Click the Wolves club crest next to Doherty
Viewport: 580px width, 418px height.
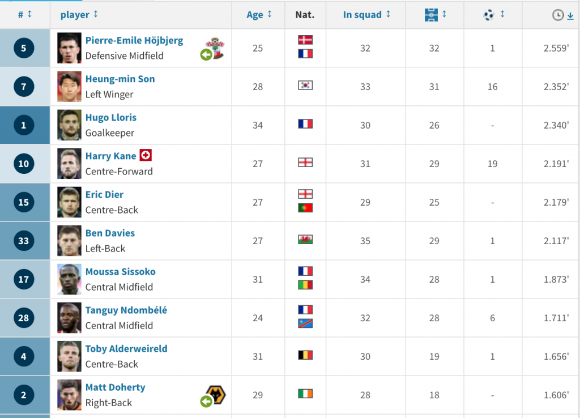coord(216,394)
